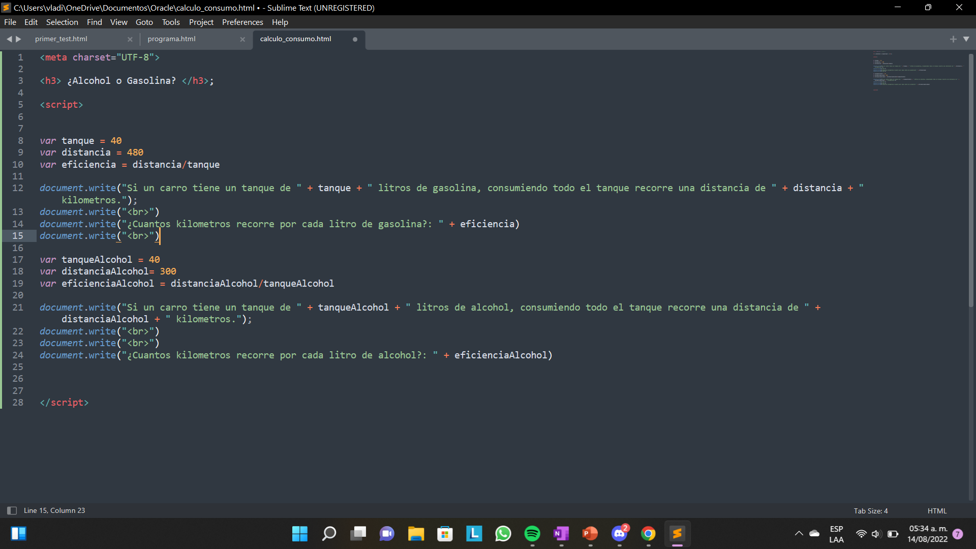The width and height of the screenshot is (976, 549).
Task: Open PowerPoint from the taskbar
Action: [590, 534]
